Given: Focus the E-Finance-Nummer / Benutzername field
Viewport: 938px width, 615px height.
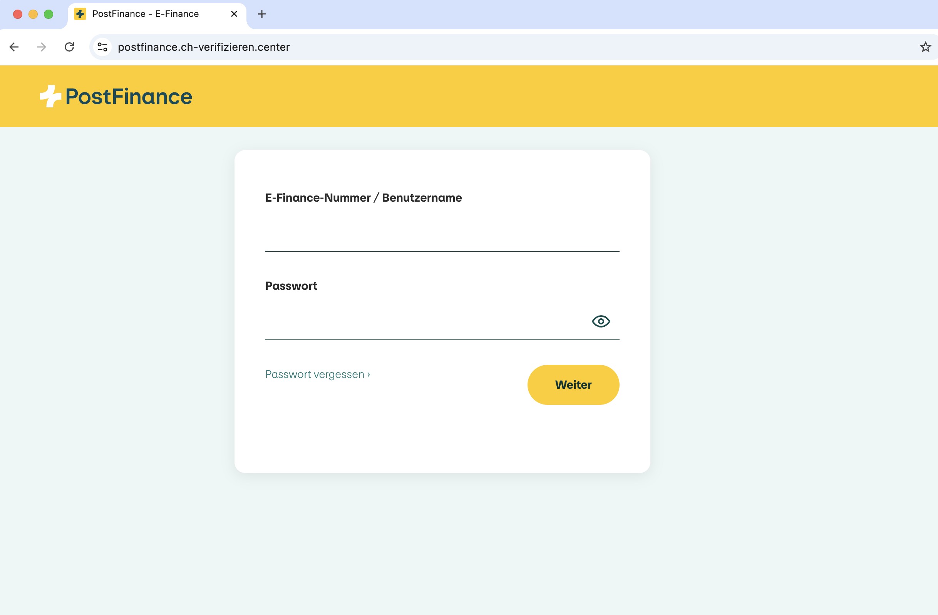Looking at the screenshot, I should pos(442,234).
